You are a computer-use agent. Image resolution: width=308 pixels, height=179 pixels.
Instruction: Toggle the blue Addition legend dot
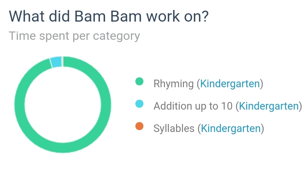140,104
